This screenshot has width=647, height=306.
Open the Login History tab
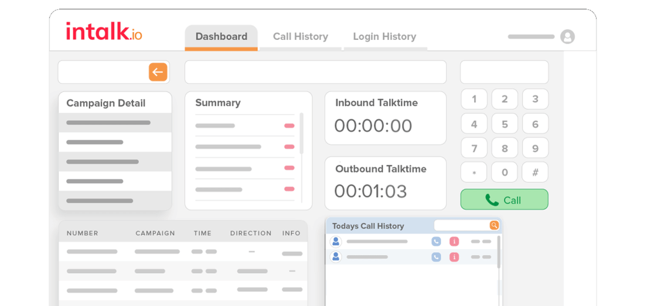384,36
